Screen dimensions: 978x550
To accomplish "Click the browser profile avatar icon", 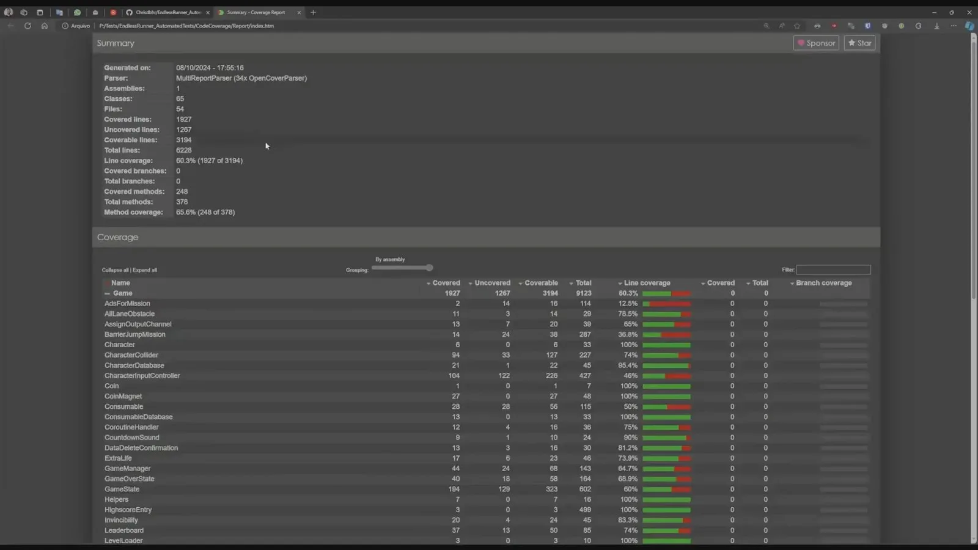I will coord(9,12).
